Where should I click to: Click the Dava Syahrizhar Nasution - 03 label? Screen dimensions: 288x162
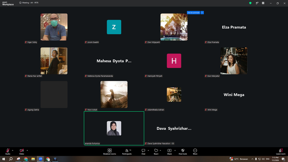(x=161, y=144)
